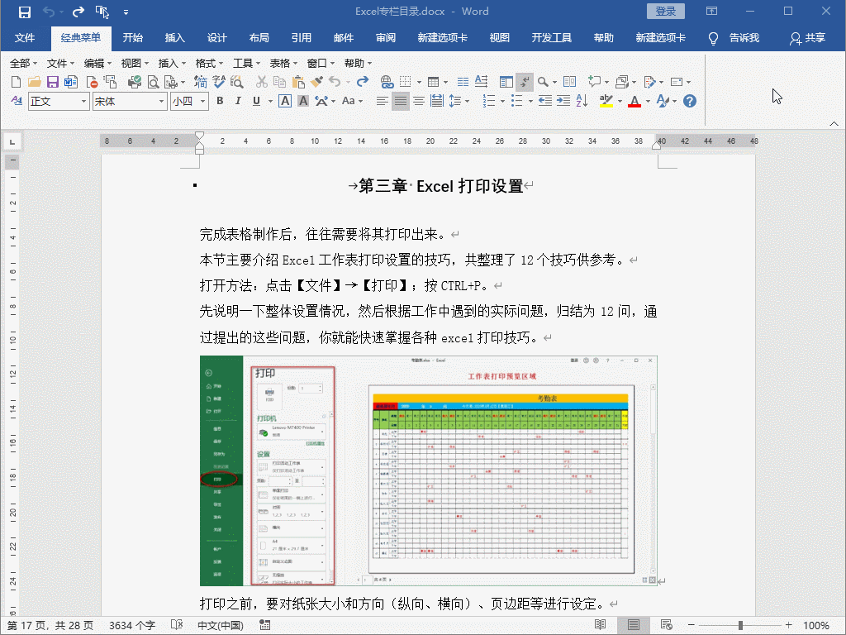Click the Open folder icon
This screenshot has width=846, height=635.
pyautogui.click(x=35, y=82)
